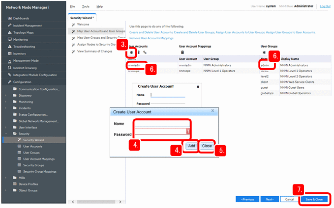The height and width of the screenshot is (208, 334).
Task: Click the Log Out link
Action: point(325,6)
